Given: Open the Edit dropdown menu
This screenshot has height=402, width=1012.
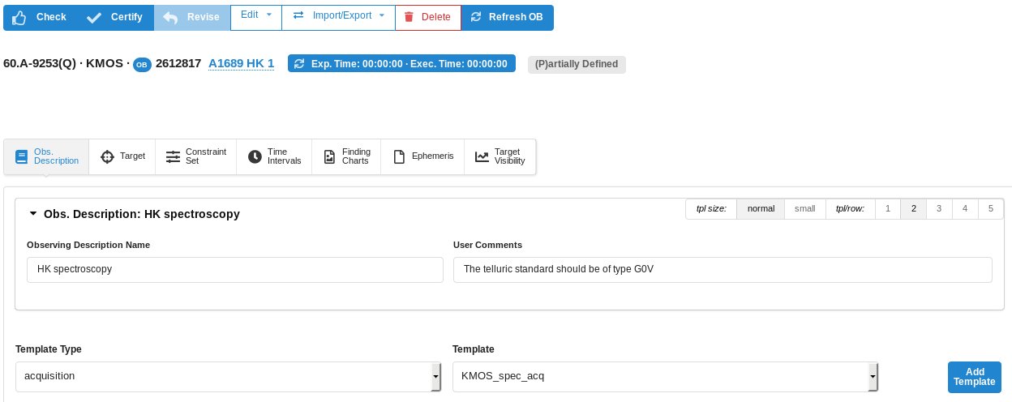Looking at the screenshot, I should [x=256, y=15].
